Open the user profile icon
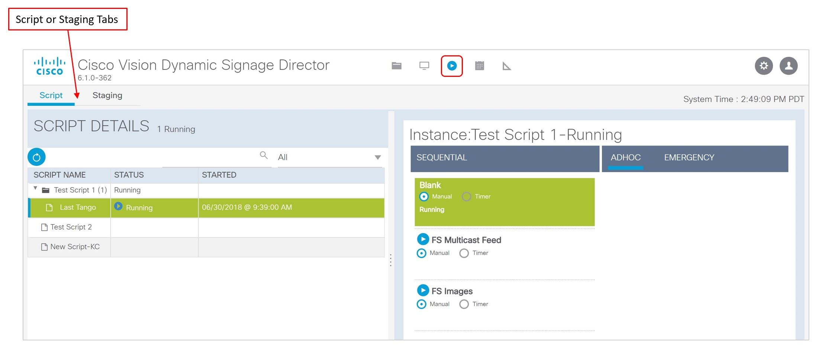This screenshot has width=816, height=346. point(788,66)
